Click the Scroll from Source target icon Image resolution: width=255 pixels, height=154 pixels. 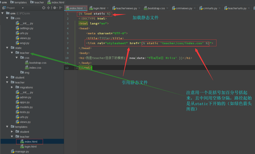44,8
